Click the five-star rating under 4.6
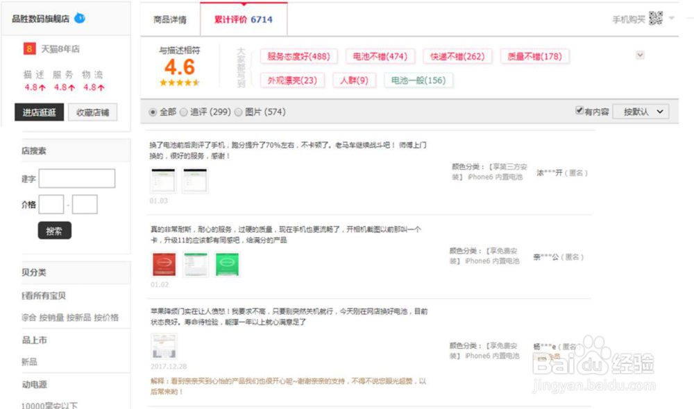This screenshot has height=409, width=694. 180,82
